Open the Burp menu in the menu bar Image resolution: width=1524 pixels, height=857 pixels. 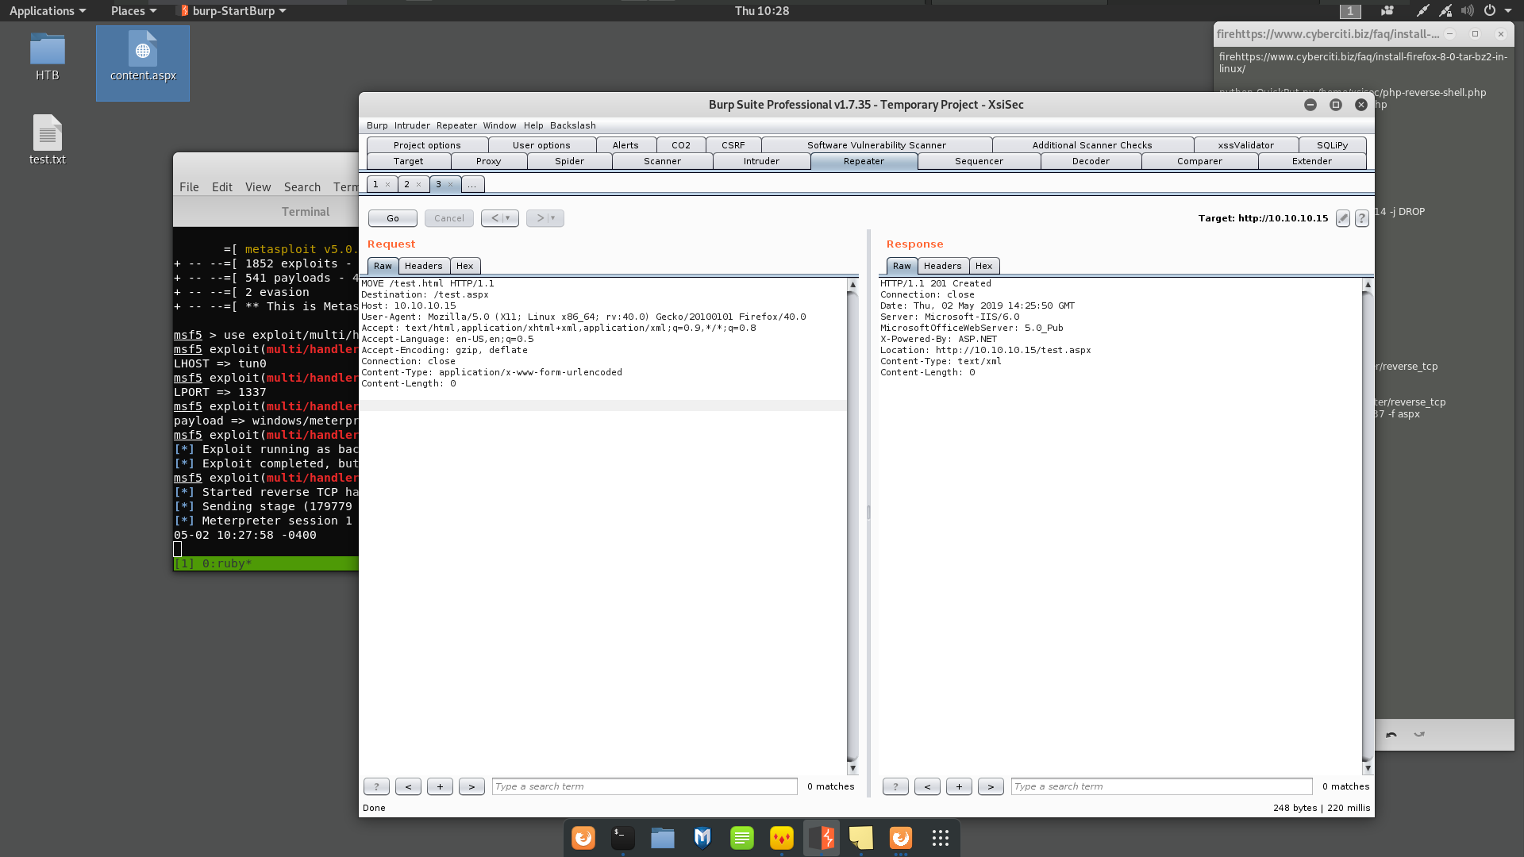[377, 125]
